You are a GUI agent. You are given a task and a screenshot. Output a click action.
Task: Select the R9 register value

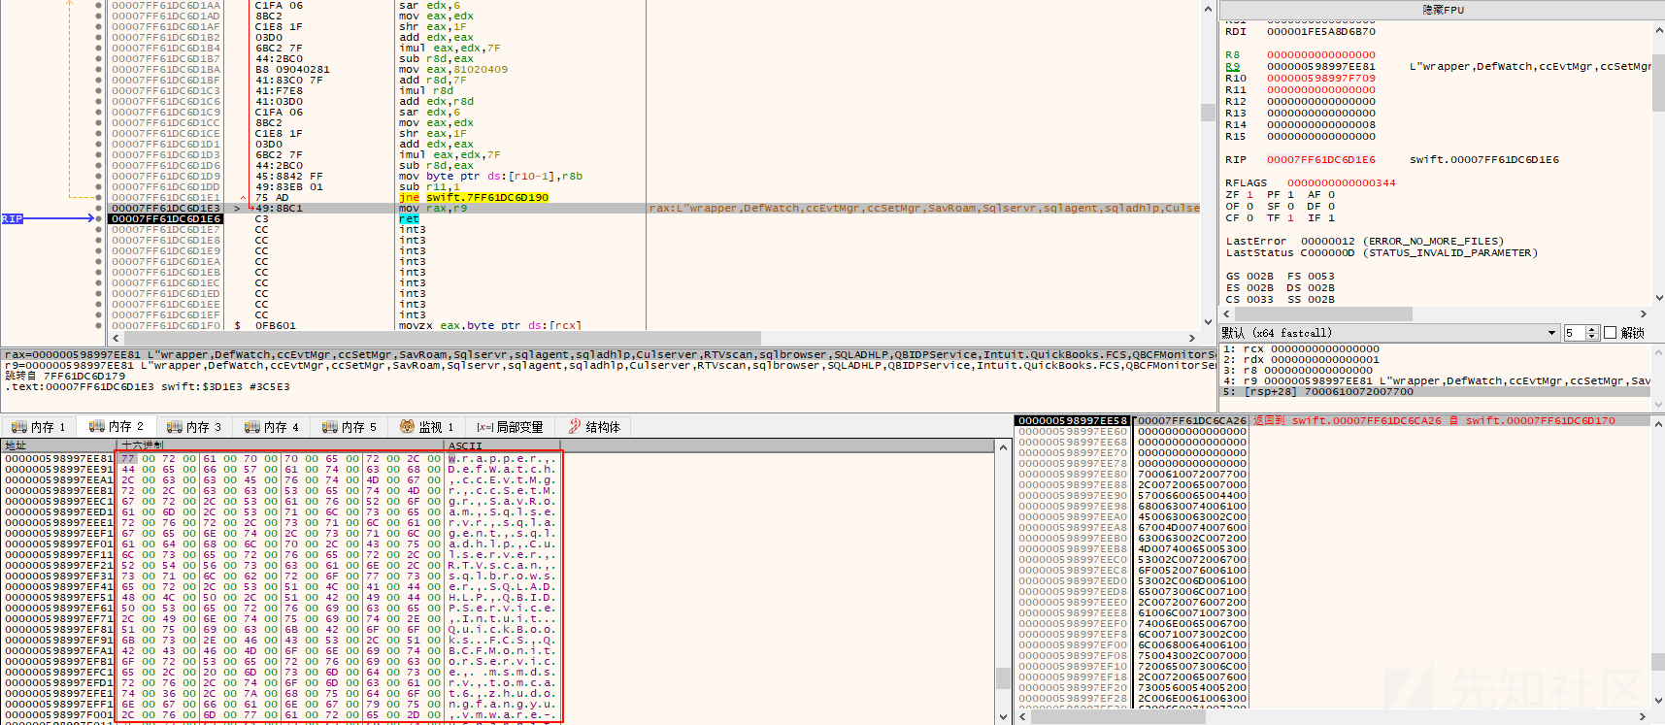[x=1320, y=66]
